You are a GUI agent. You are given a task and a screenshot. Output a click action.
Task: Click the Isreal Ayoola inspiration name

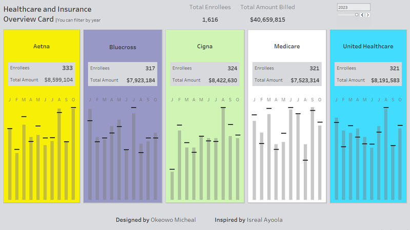click(x=264, y=220)
